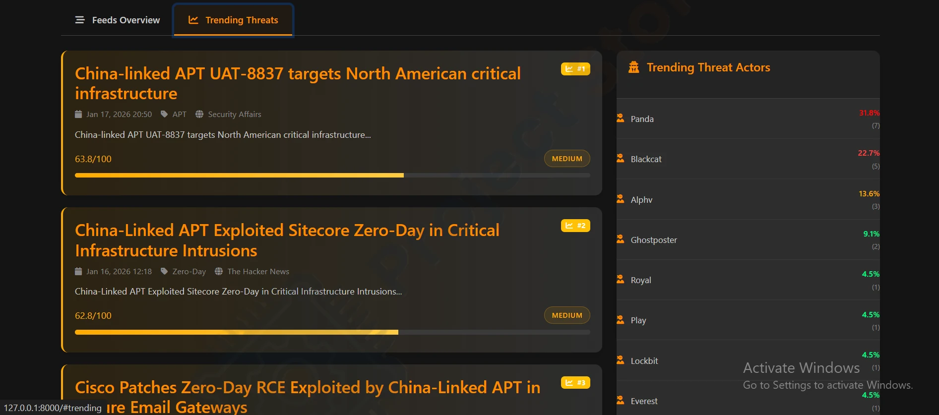Click the 62.8/100 score progress bar
The image size is (939, 415).
click(x=332, y=332)
